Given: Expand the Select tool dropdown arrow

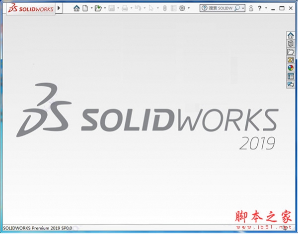Looking at the screenshot, I should click(x=158, y=8).
